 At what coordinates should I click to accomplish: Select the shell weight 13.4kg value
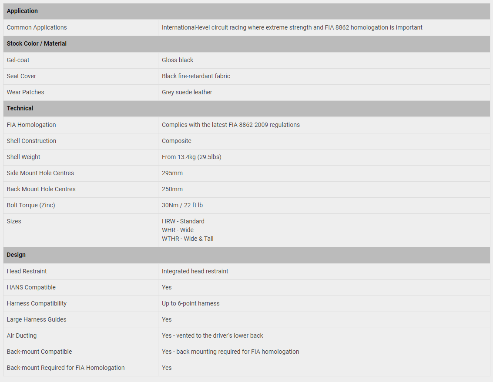[x=191, y=157]
